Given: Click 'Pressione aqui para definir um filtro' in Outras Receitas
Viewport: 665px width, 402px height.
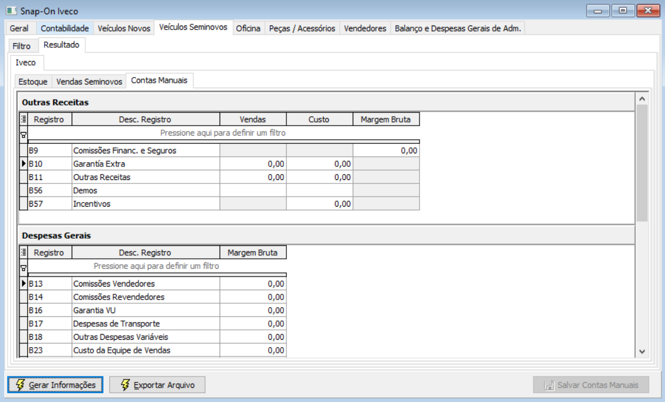Looking at the screenshot, I should (x=222, y=133).
